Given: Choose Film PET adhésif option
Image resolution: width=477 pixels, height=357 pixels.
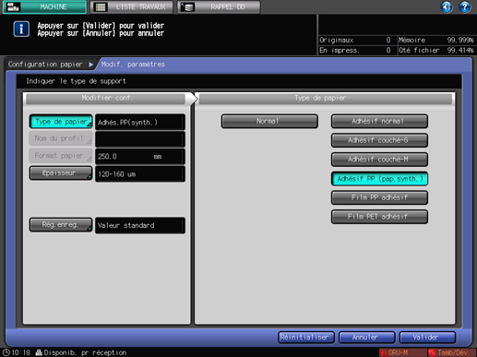Looking at the screenshot, I should tap(379, 217).
